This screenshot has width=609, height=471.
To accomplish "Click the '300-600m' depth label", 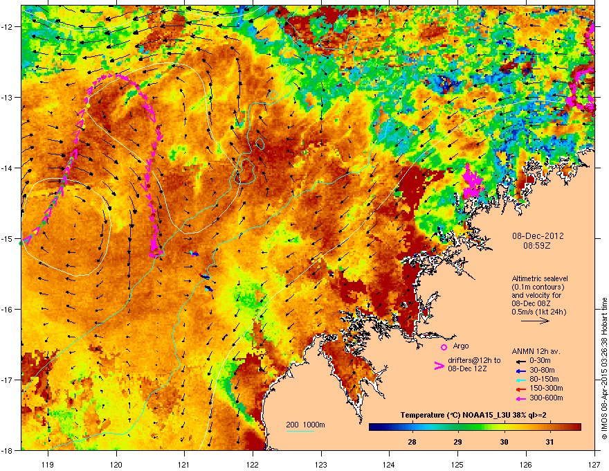I will 546,398.
